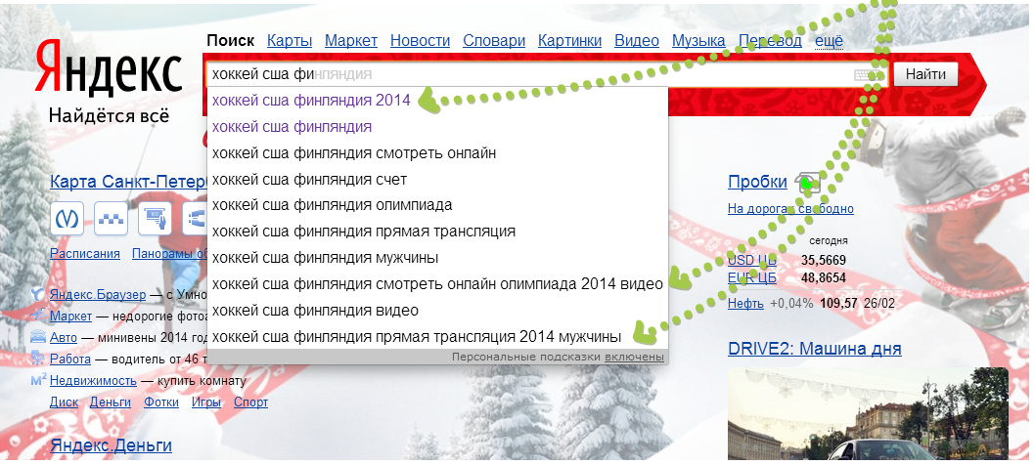This screenshot has height=465, width=1034.
Task: Click the M² icon beside Недвижимость
Action: [x=38, y=380]
